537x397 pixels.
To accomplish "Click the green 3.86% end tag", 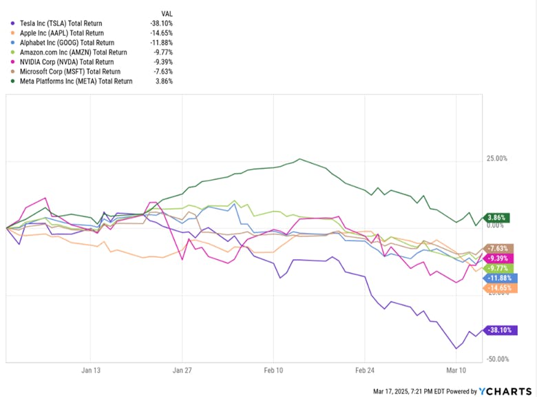I will (497, 216).
